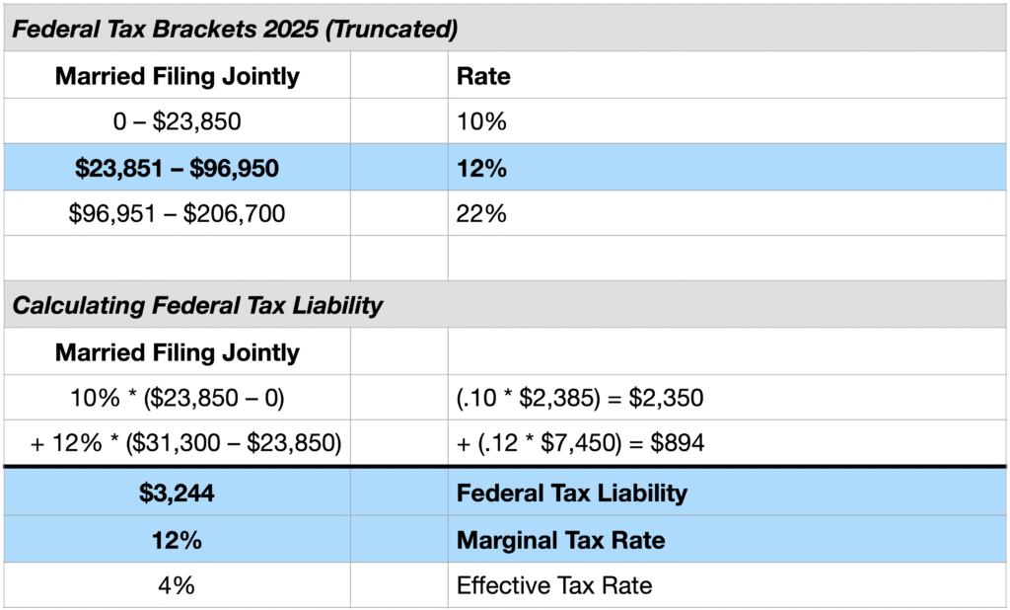Click the Federal Tax Brackets 2025 title row
The height and width of the screenshot is (610, 1010).
pos(235,30)
